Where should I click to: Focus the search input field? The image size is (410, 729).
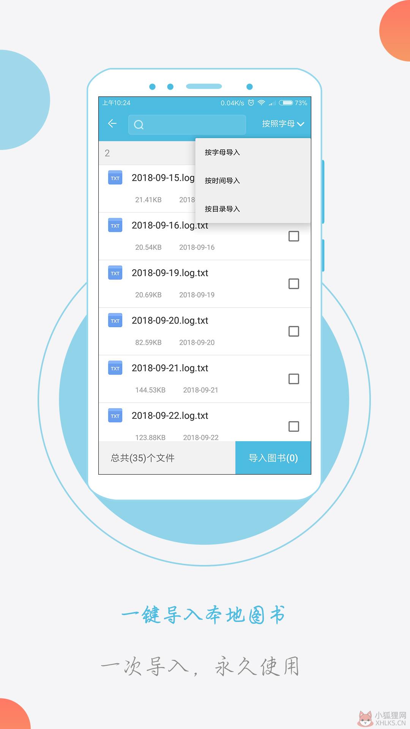pyautogui.click(x=187, y=125)
